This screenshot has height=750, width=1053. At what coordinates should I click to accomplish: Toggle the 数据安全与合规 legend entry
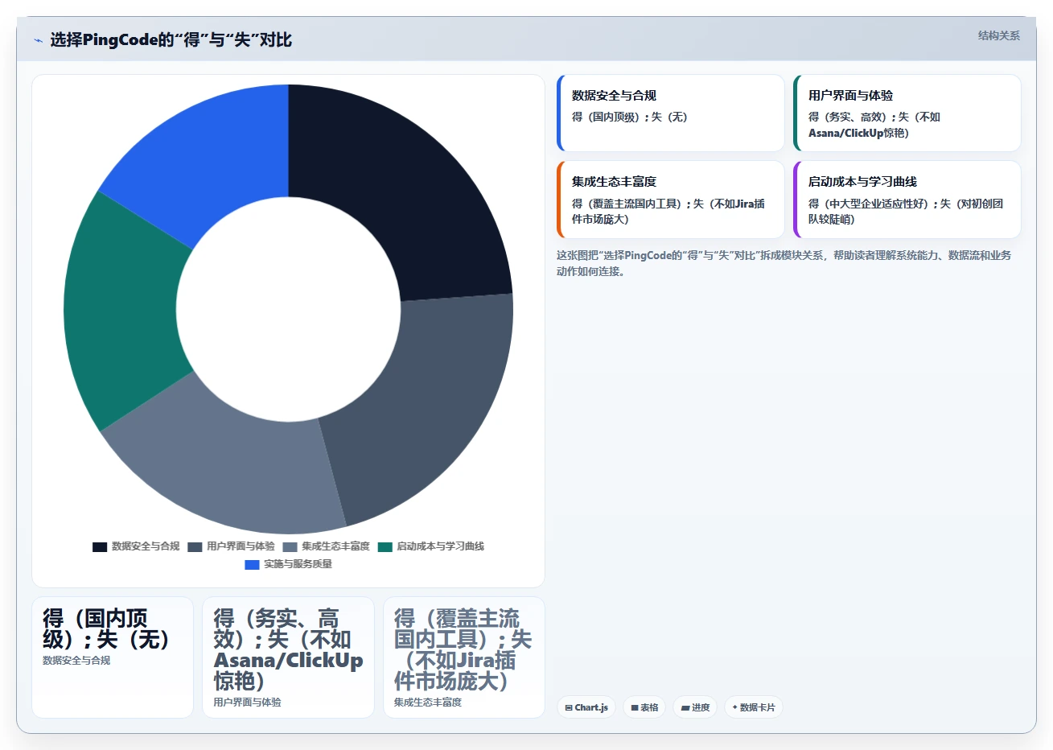click(x=136, y=546)
